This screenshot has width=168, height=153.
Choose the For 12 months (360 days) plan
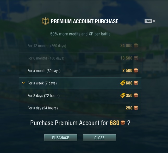(80, 46)
